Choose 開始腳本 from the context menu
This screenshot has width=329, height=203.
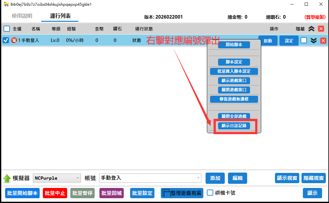pyautogui.click(x=234, y=45)
